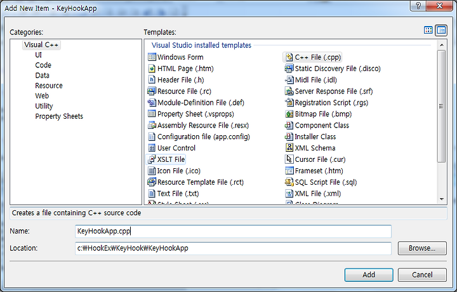This screenshot has width=457, height=292.
Task: Select the C++ File (.cpp) icon
Action: click(289, 57)
